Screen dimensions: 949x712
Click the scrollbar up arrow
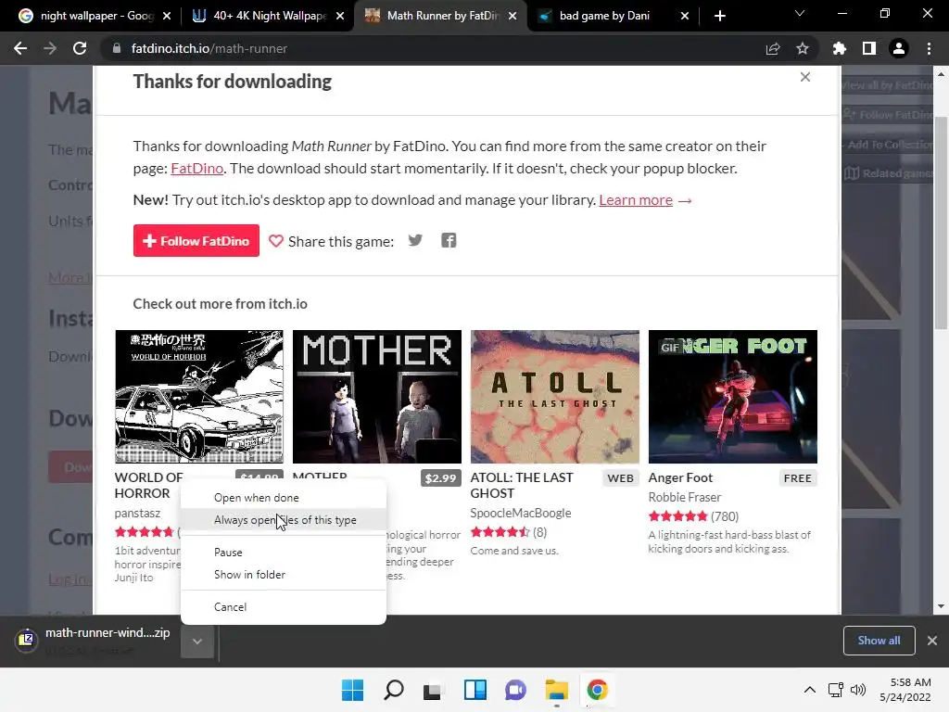pos(941,74)
